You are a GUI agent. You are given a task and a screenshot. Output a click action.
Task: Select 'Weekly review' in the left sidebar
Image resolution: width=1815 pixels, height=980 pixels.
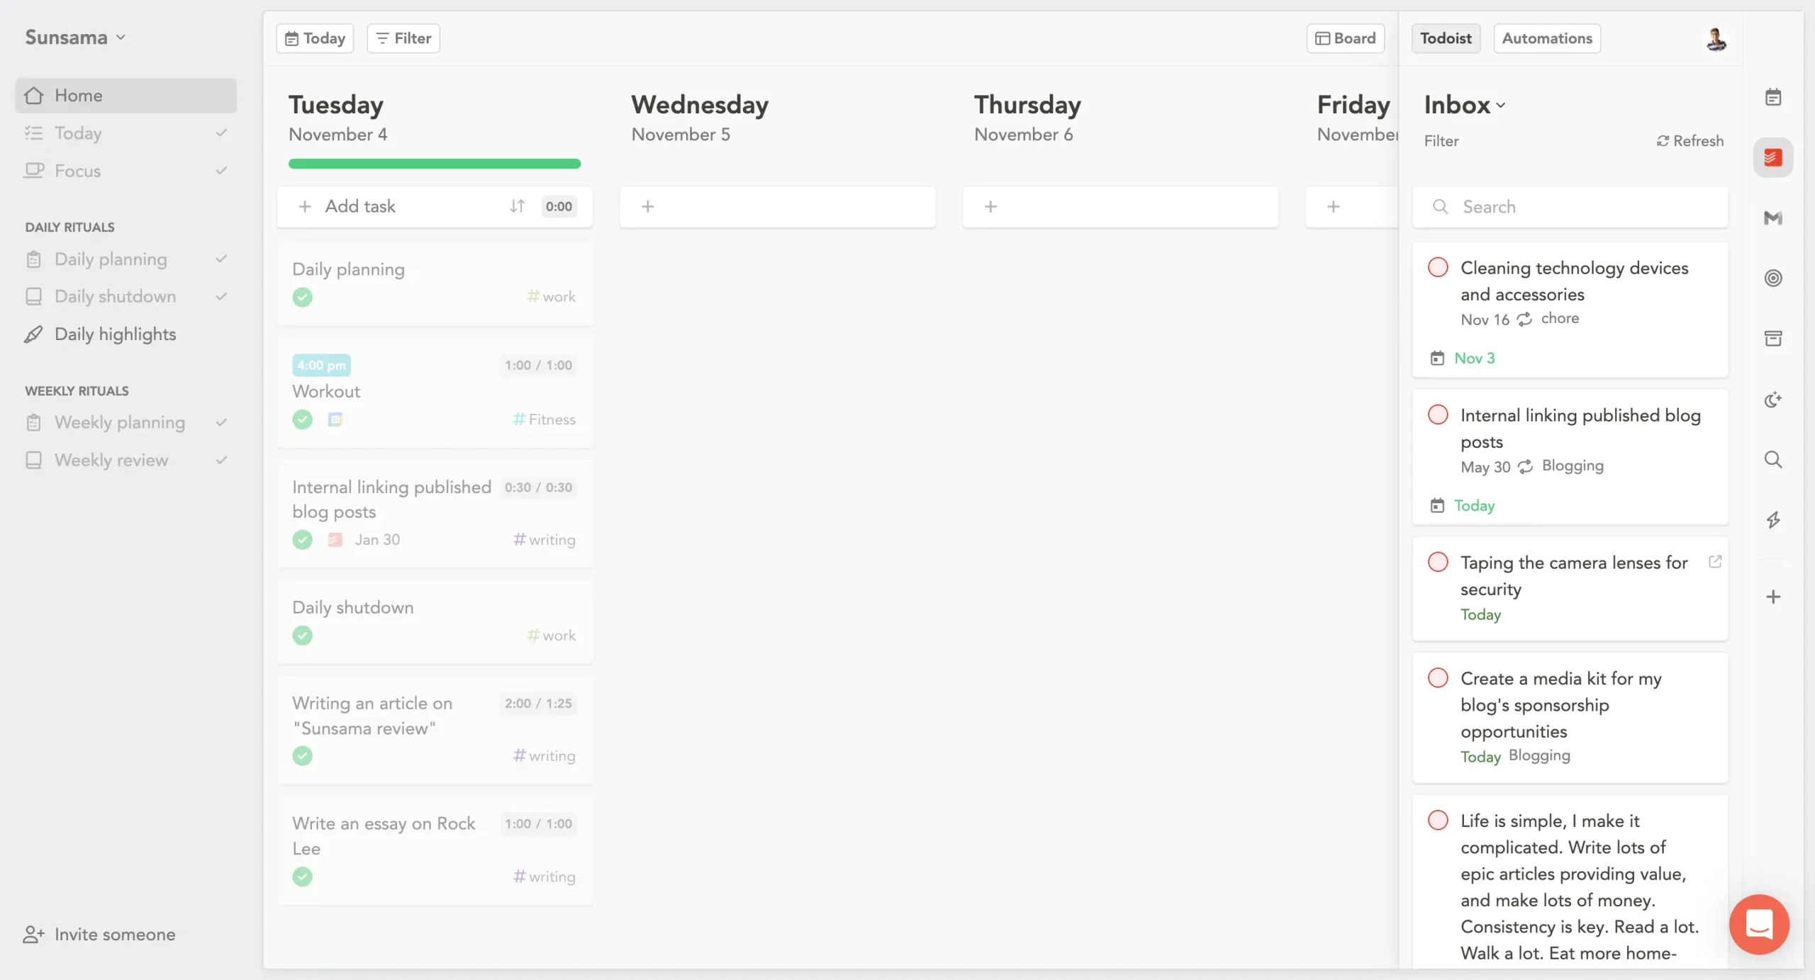click(111, 459)
